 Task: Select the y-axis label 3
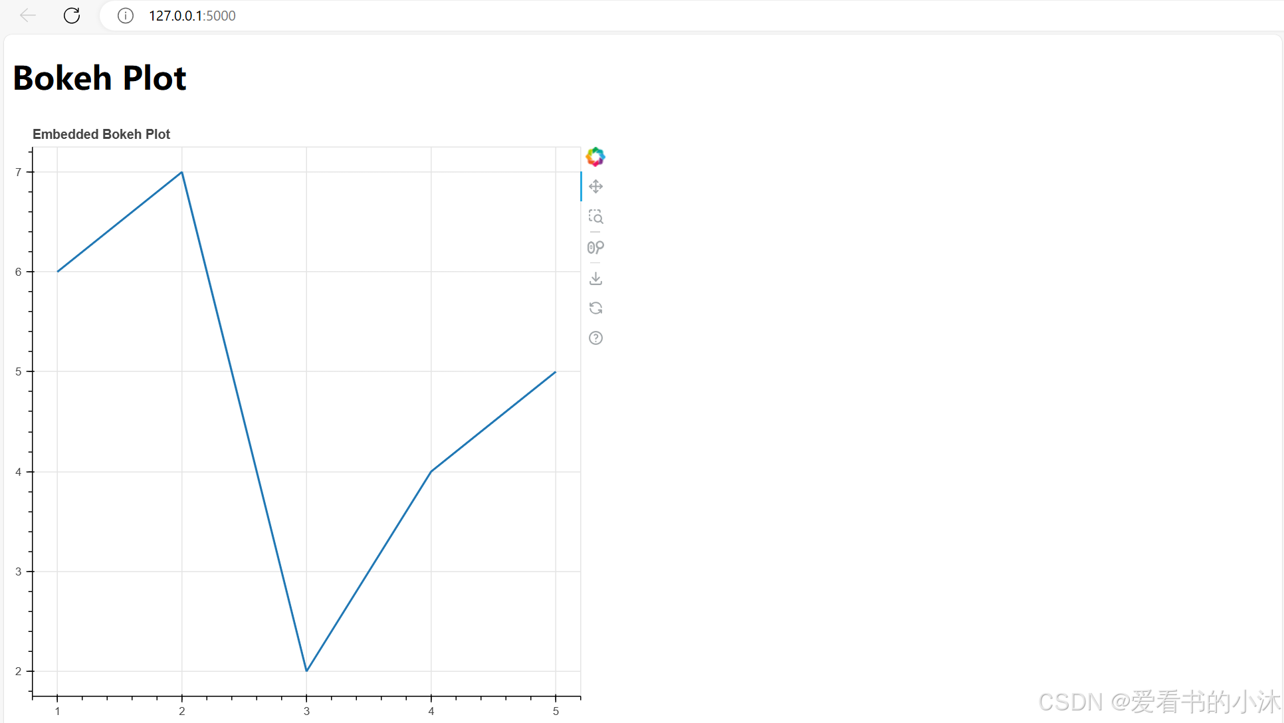coord(19,571)
